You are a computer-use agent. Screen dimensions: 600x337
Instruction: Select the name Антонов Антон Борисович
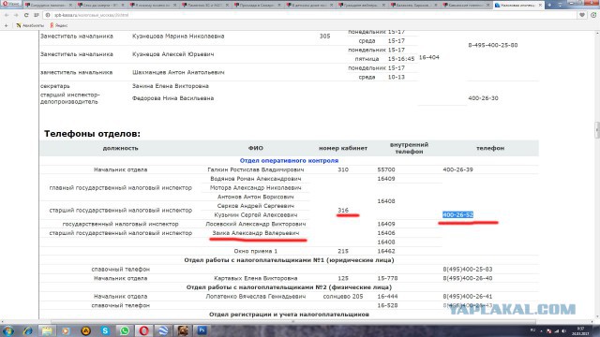pos(256,197)
